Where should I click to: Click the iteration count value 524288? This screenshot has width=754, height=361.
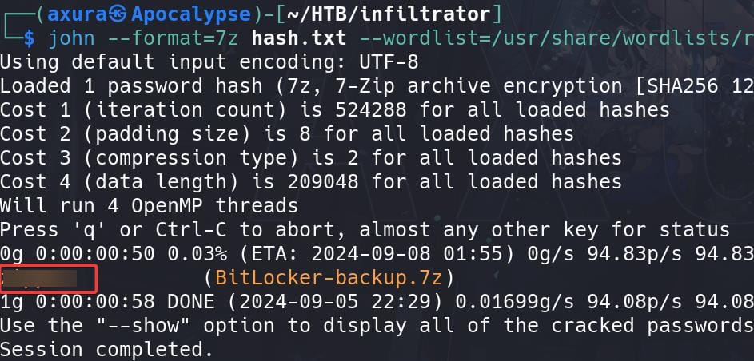pos(371,110)
